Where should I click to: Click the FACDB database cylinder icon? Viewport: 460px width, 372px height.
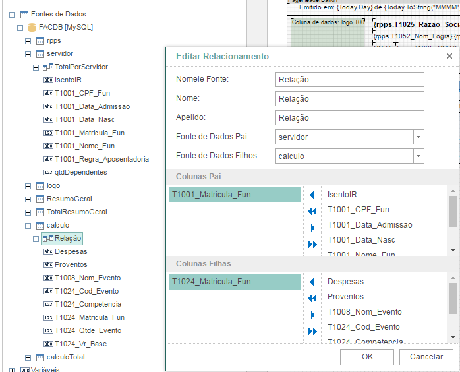click(x=32, y=27)
